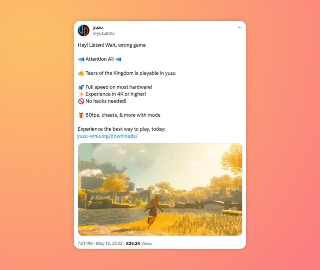The image size is (320, 270).
Task: Click the 'Hey! Listen!' opening line
Action: click(x=112, y=45)
